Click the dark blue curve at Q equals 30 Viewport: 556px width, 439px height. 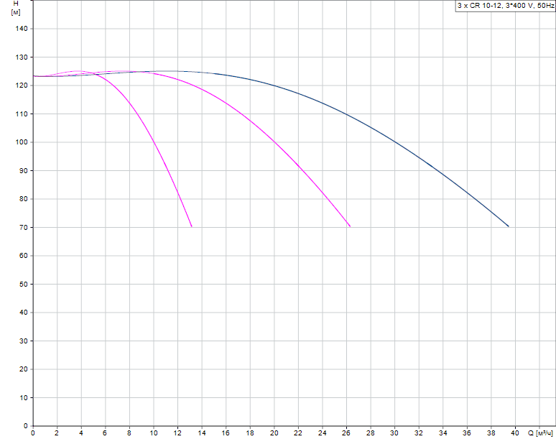click(x=394, y=142)
